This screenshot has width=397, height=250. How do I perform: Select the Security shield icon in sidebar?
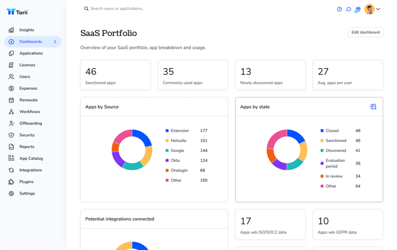(11, 135)
